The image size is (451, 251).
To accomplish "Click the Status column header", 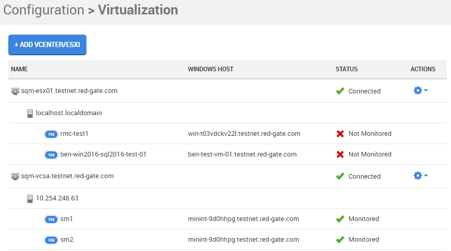I will [x=346, y=69].
